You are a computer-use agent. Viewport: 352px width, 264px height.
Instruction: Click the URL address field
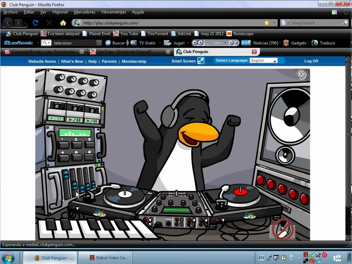[x=173, y=23]
